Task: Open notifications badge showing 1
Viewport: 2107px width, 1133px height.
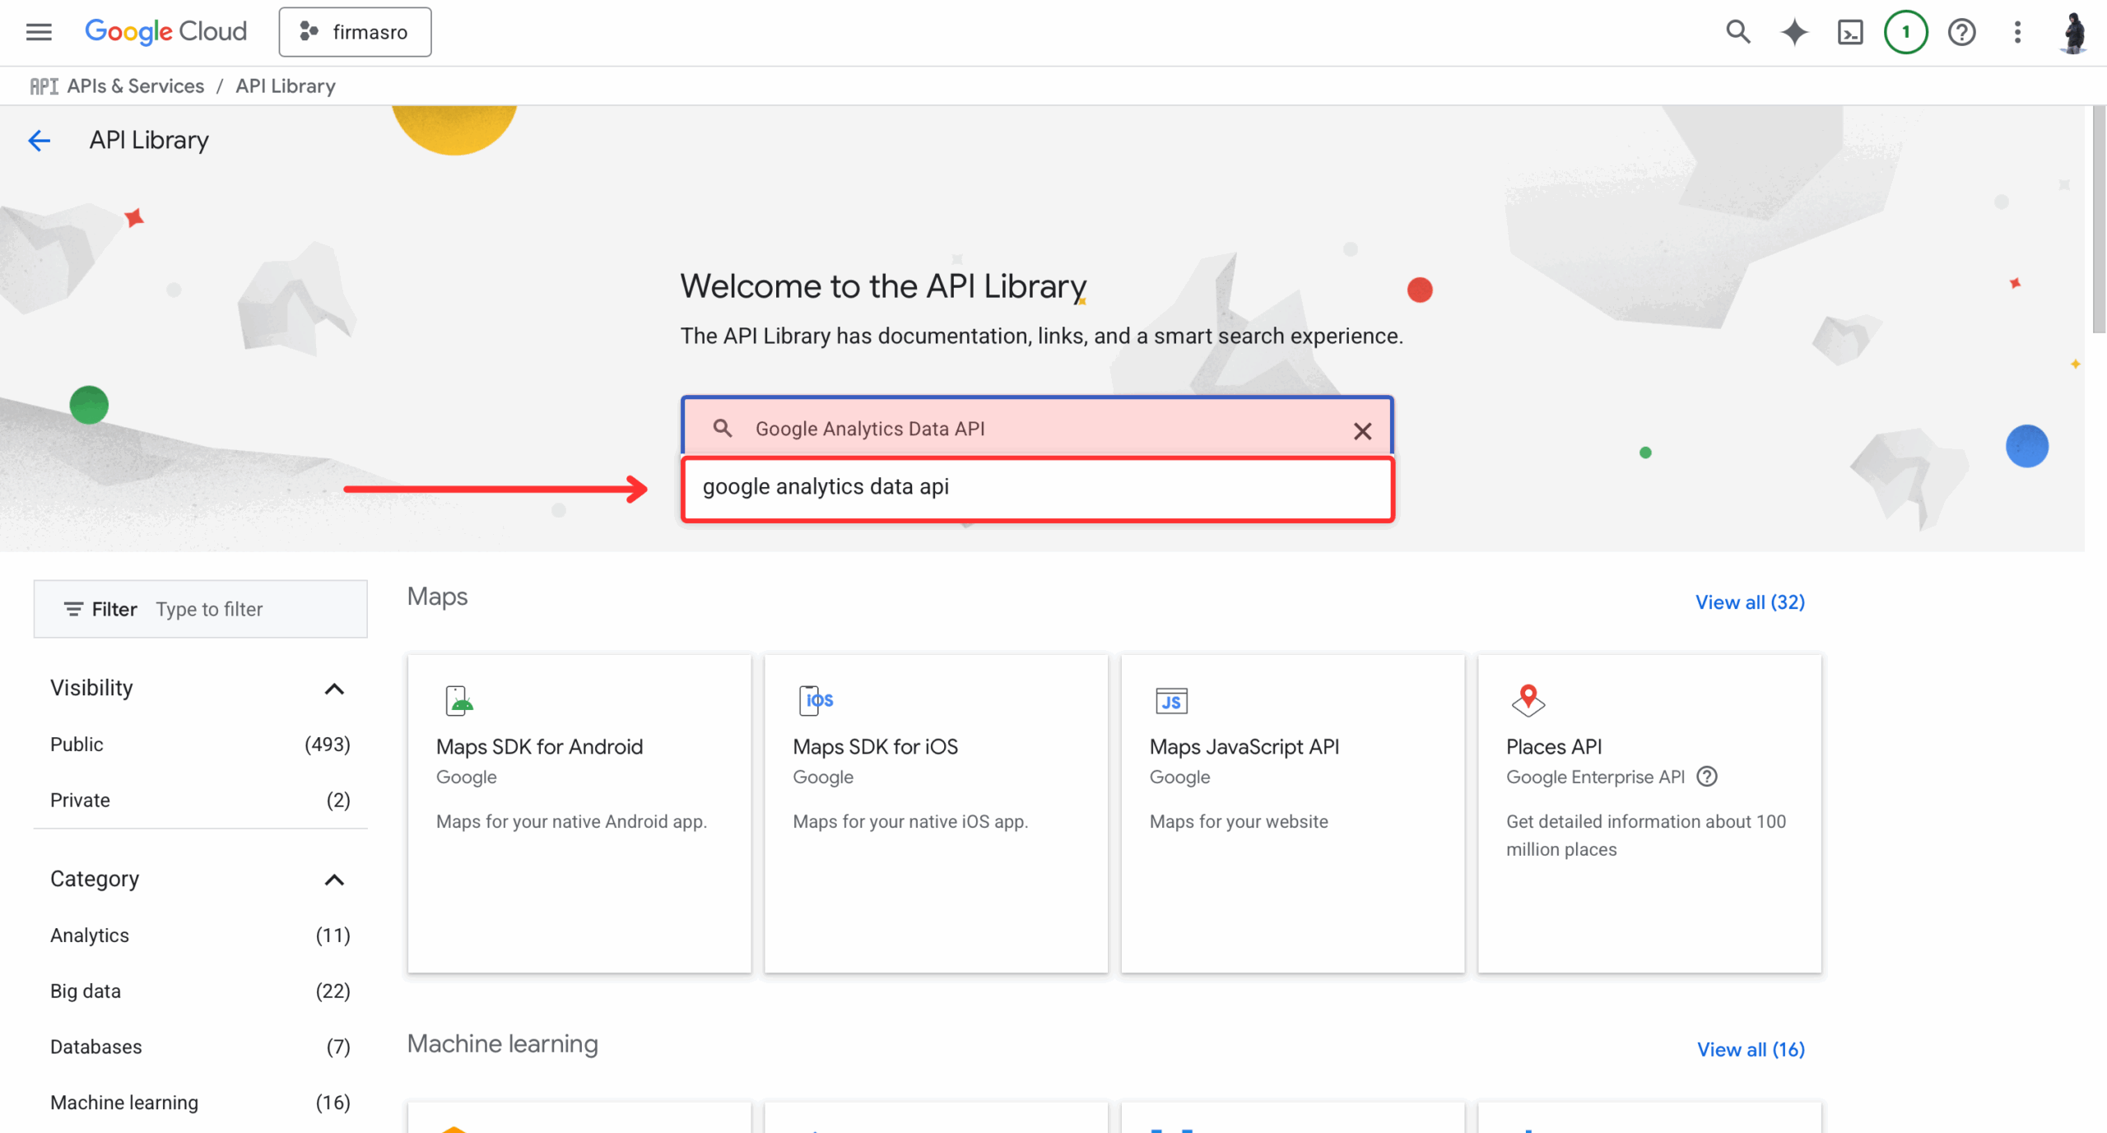Action: point(1906,32)
